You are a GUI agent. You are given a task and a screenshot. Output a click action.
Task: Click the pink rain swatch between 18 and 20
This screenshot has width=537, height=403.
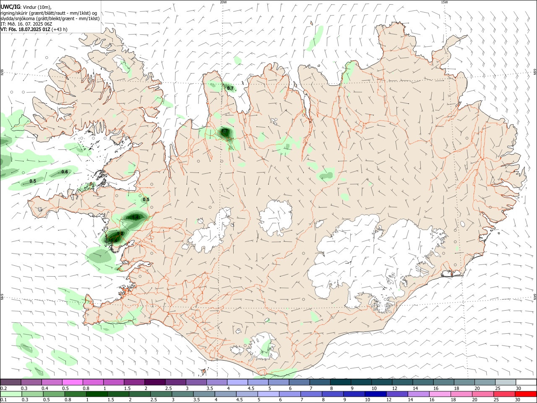coord(461,394)
